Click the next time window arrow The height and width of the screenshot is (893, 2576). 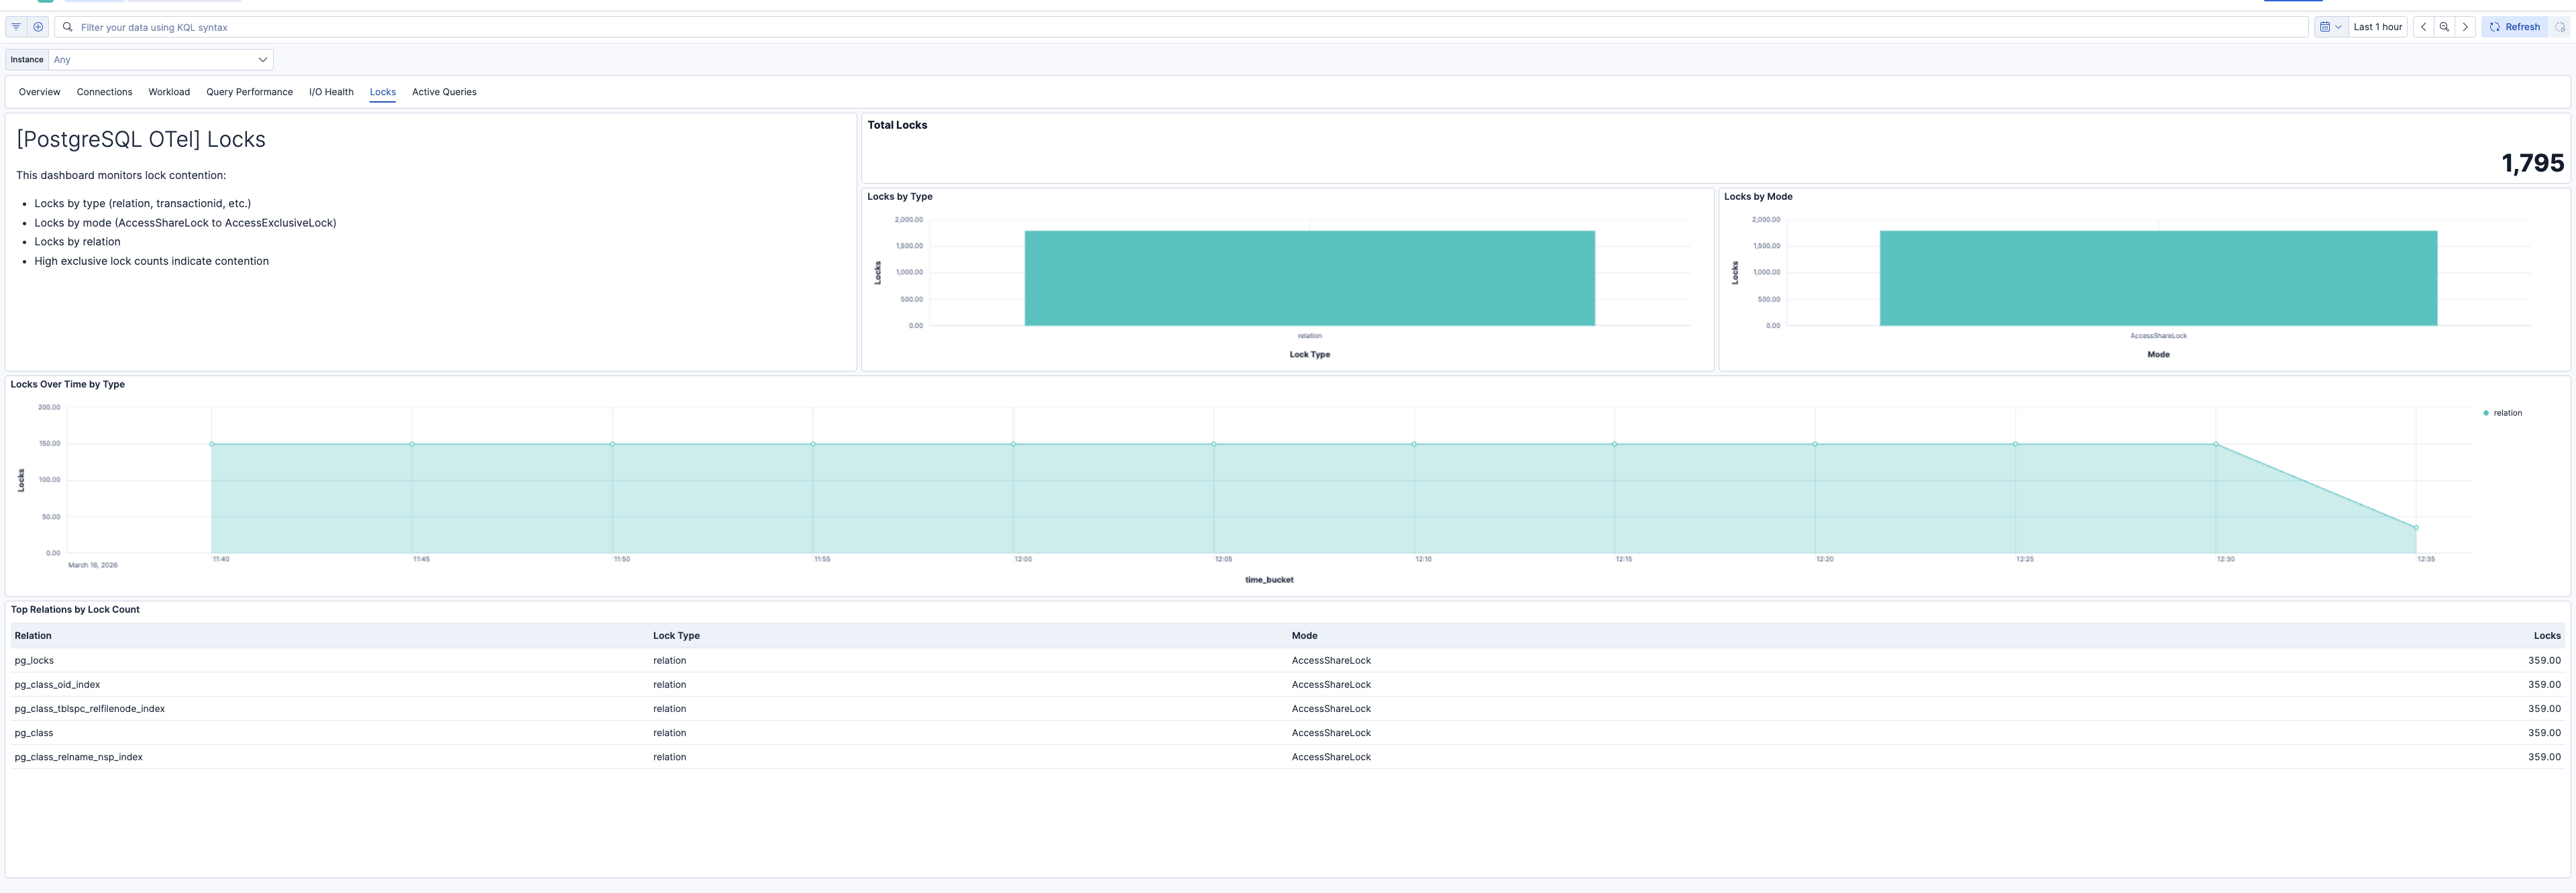click(x=2466, y=27)
